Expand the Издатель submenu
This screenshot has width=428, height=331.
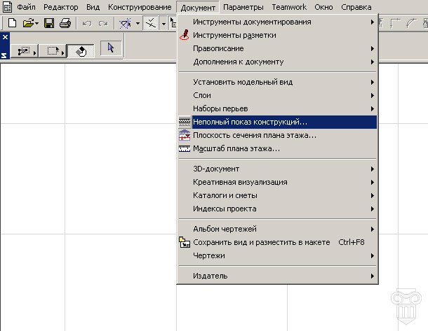click(x=277, y=276)
